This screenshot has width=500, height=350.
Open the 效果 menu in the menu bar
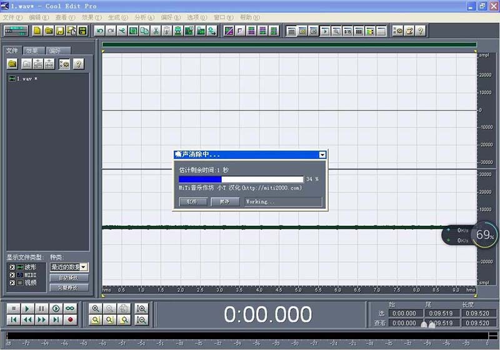[91, 17]
